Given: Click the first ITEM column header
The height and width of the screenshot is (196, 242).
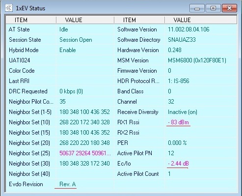Looking at the screenshot, I should click(x=31, y=20).
